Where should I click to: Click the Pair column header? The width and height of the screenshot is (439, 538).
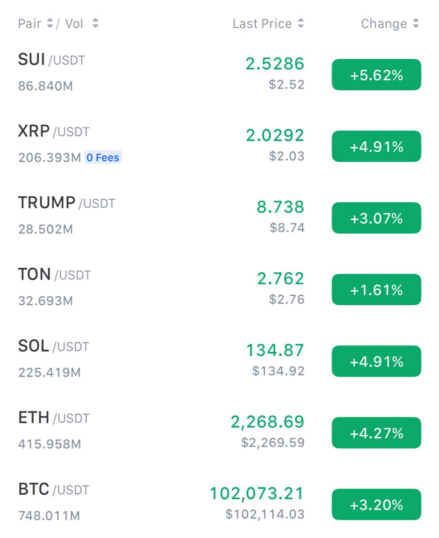29,24
